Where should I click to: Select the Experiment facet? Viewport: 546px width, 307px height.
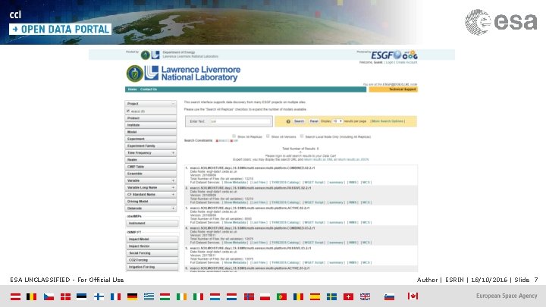click(x=150, y=139)
